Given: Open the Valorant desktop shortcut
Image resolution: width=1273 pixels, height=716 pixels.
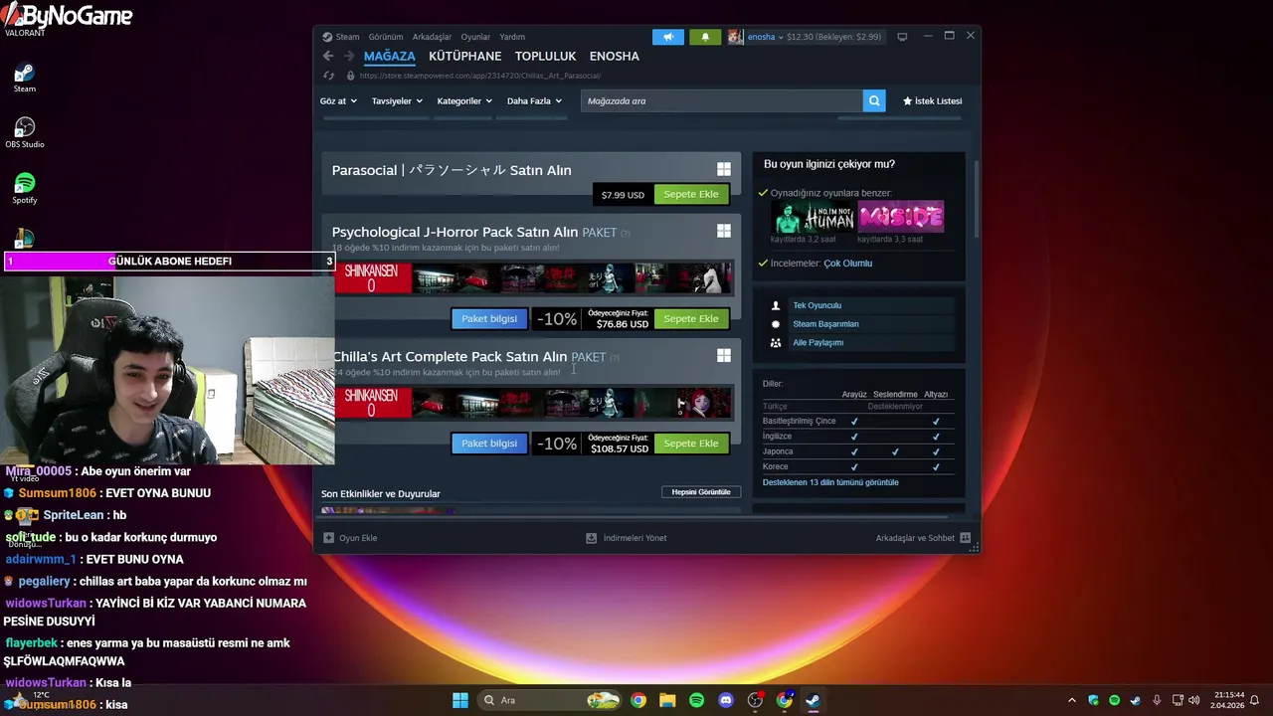Looking at the screenshot, I should [25, 22].
